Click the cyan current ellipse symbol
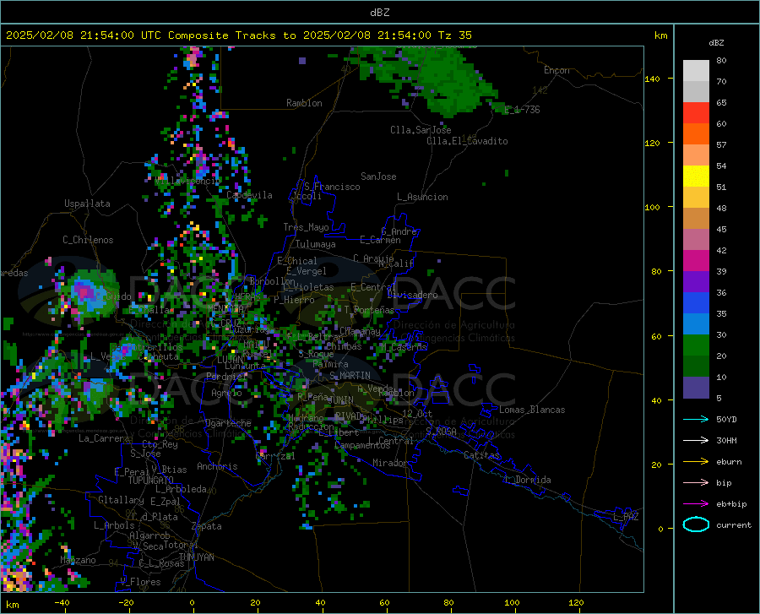Viewport: 760px width, 614px height. pos(696,524)
